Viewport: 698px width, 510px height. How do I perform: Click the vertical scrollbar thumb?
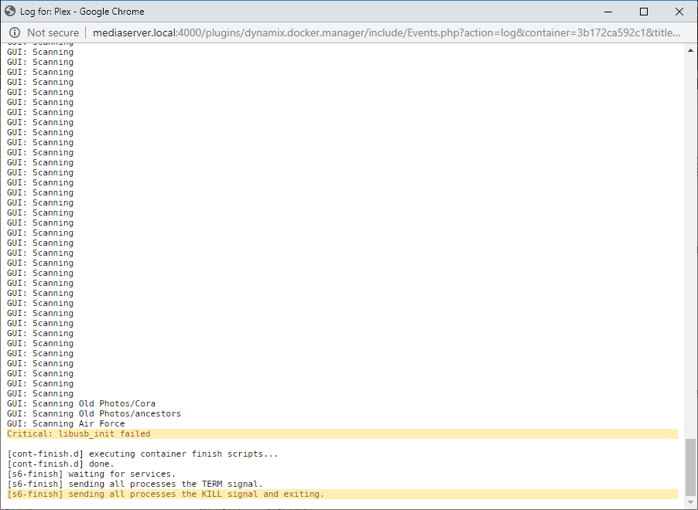(x=691, y=467)
